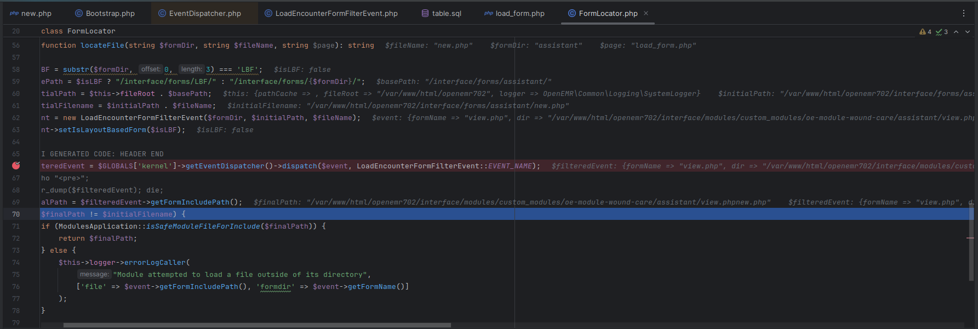Click the 'LBF' string literal
This screenshot has height=329, width=978.
pyautogui.click(x=247, y=70)
